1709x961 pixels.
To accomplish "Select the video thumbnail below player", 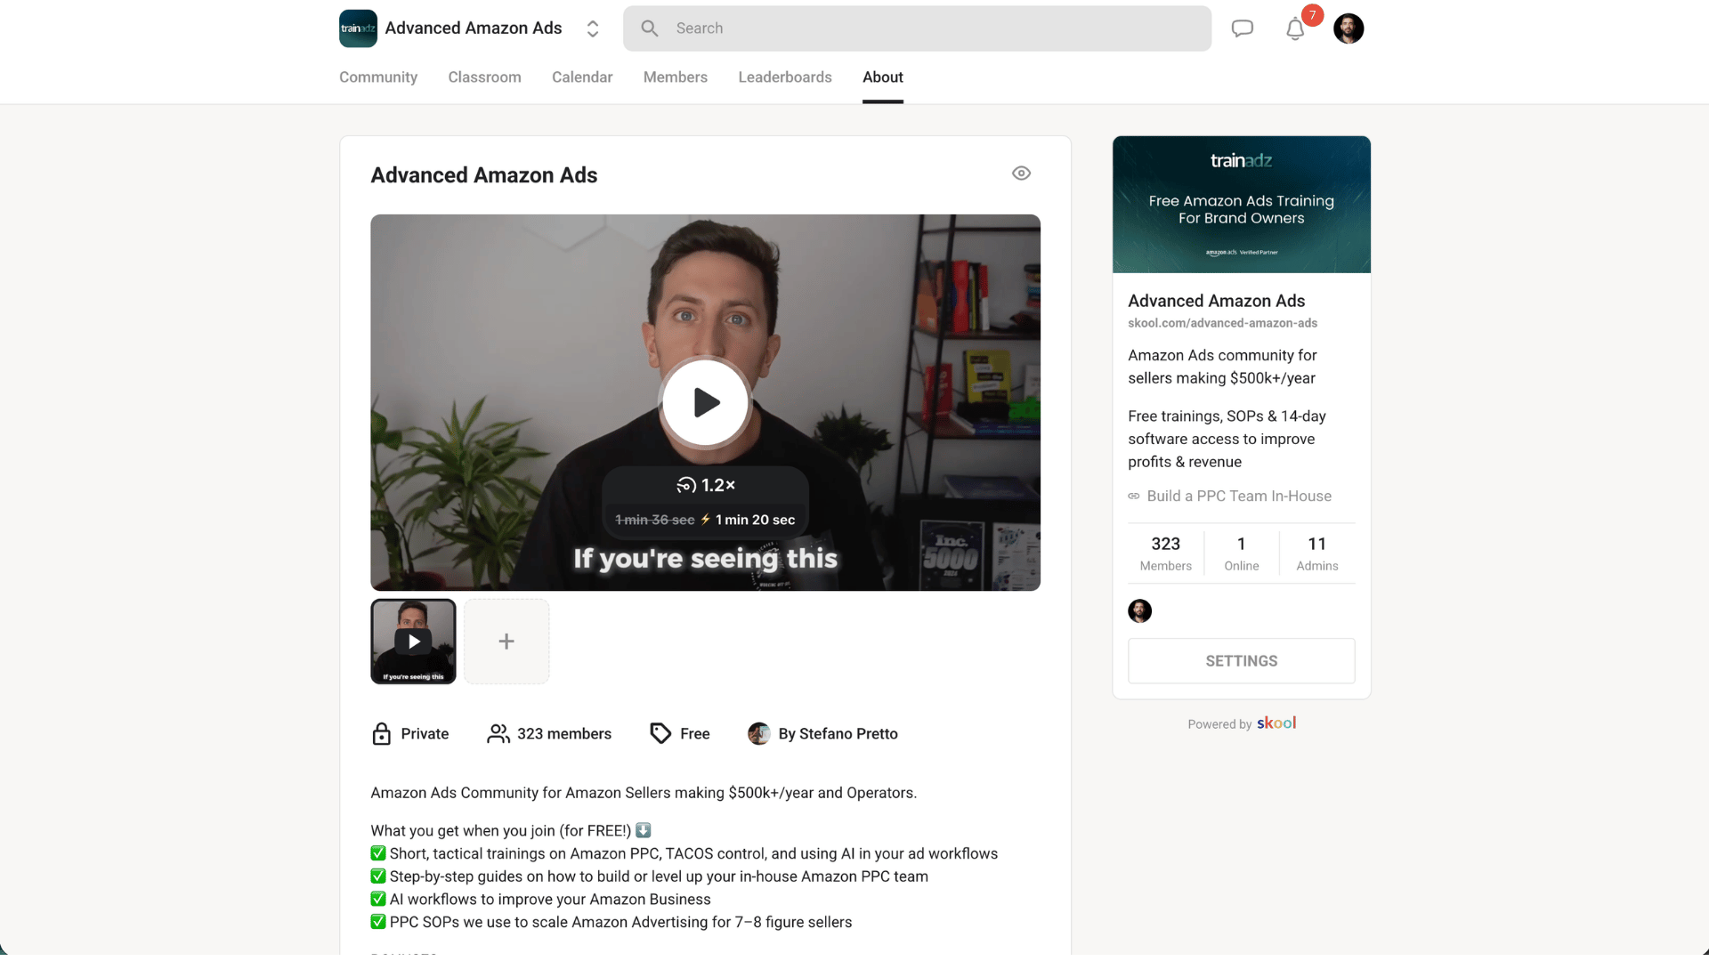I will pos(413,642).
